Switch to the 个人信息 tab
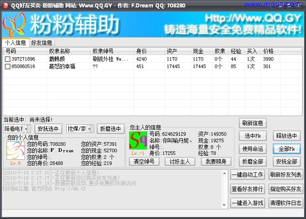This screenshot has height=219, width=306. 15,43
